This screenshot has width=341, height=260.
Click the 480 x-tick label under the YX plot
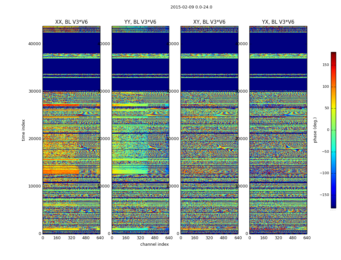[x=293, y=238]
